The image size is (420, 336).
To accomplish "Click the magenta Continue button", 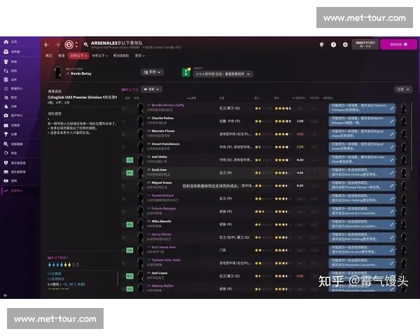I will click(x=398, y=45).
